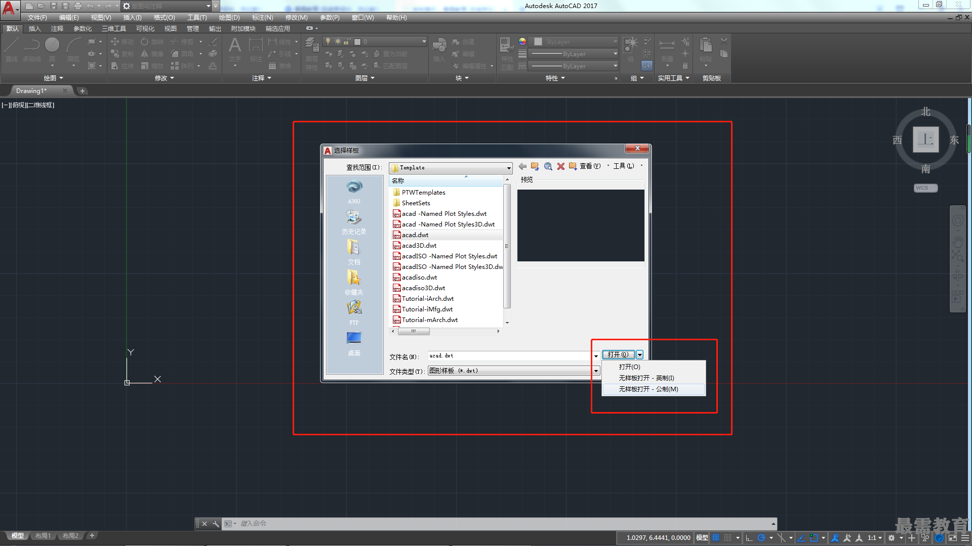Choose 无样板打开 - 英制(I) option

[x=654, y=378]
